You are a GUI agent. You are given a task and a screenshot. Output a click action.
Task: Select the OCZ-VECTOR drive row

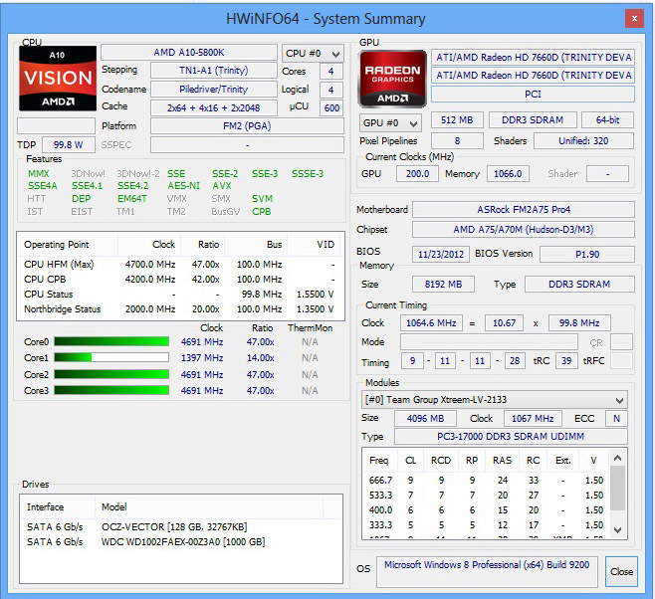(181, 526)
